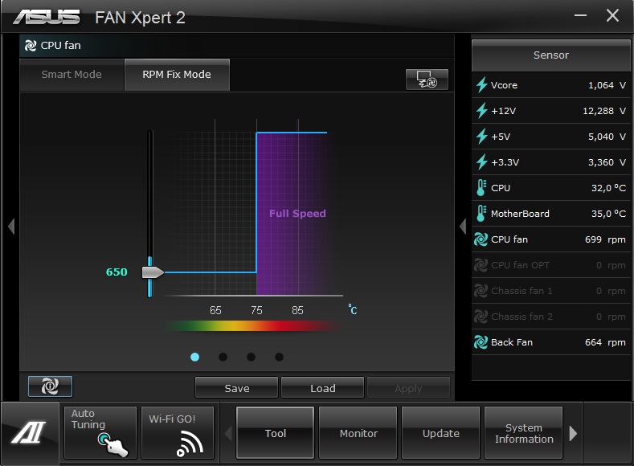
Task: Click the CPU temperature value 32,0 °C
Action: tap(608, 188)
